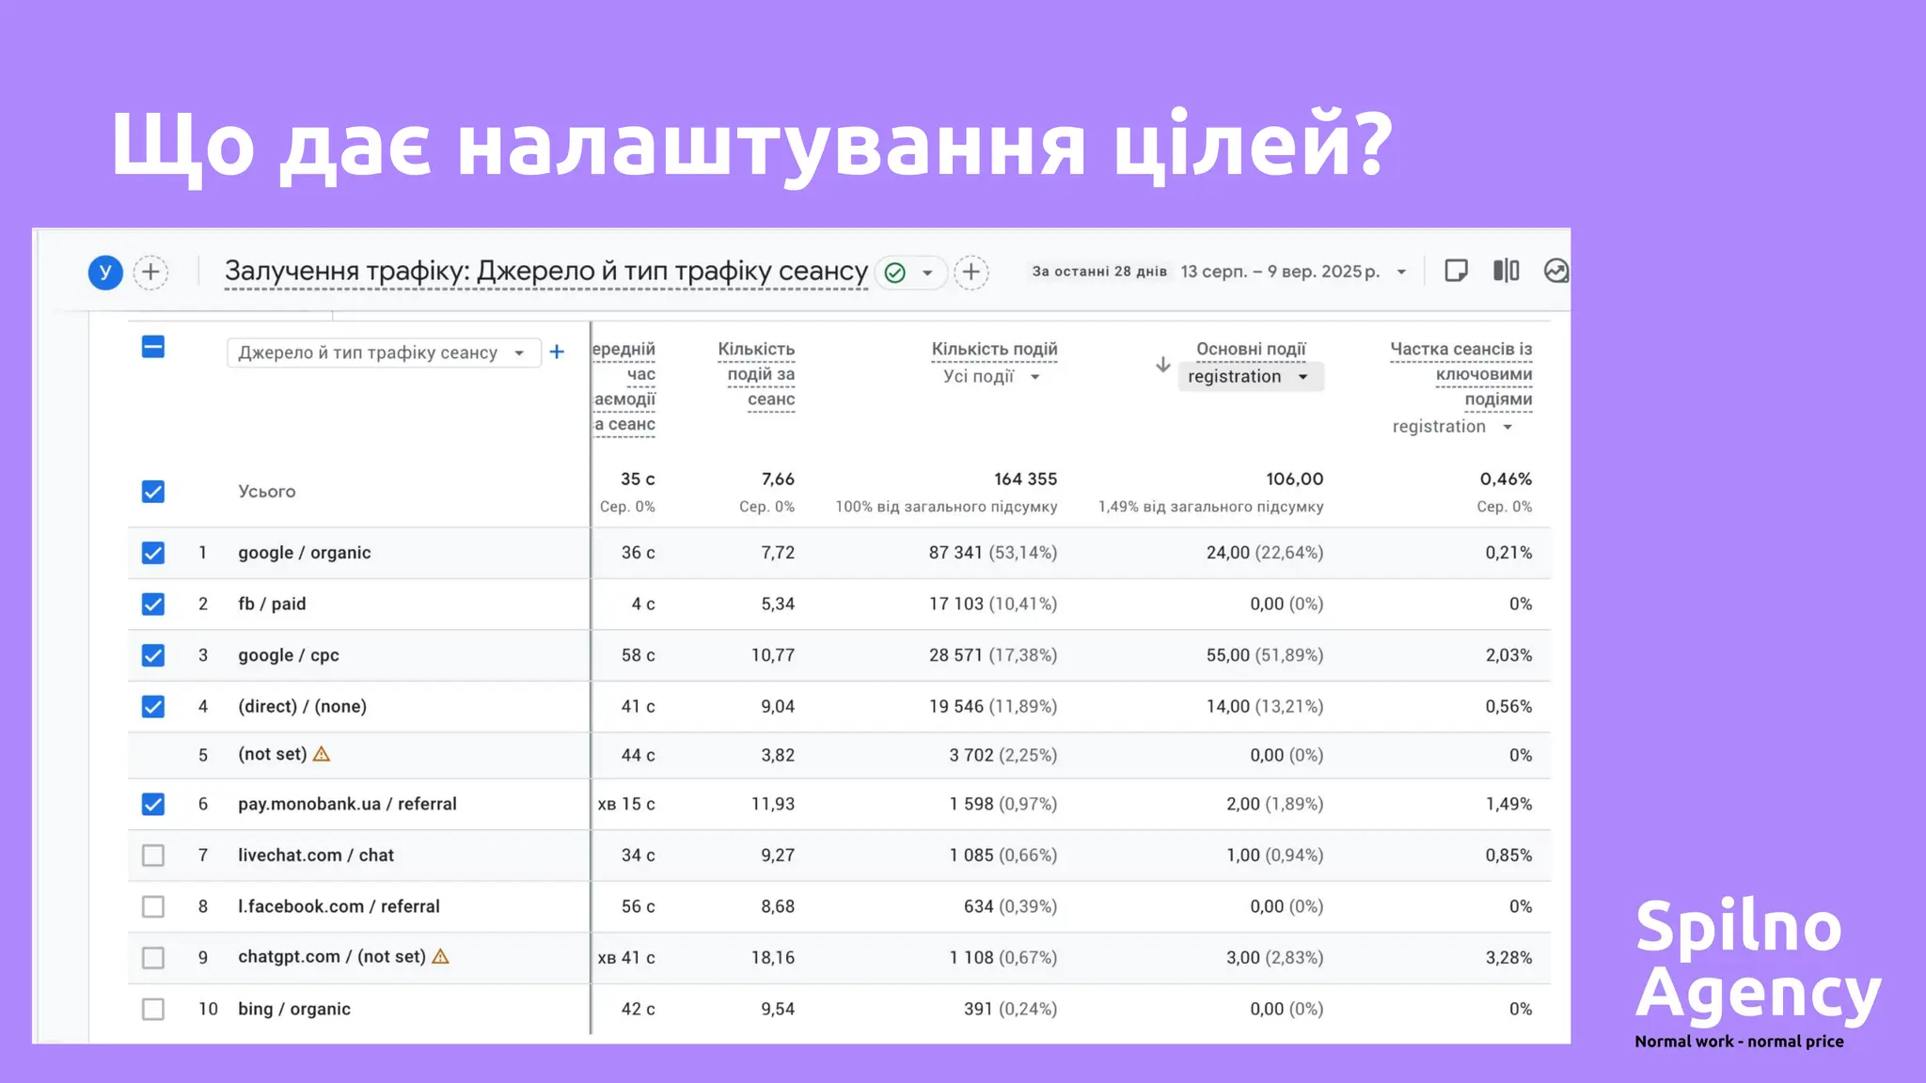This screenshot has width=1926, height=1083.
Task: Click the 'google / organic' source name
Action: [x=305, y=553]
